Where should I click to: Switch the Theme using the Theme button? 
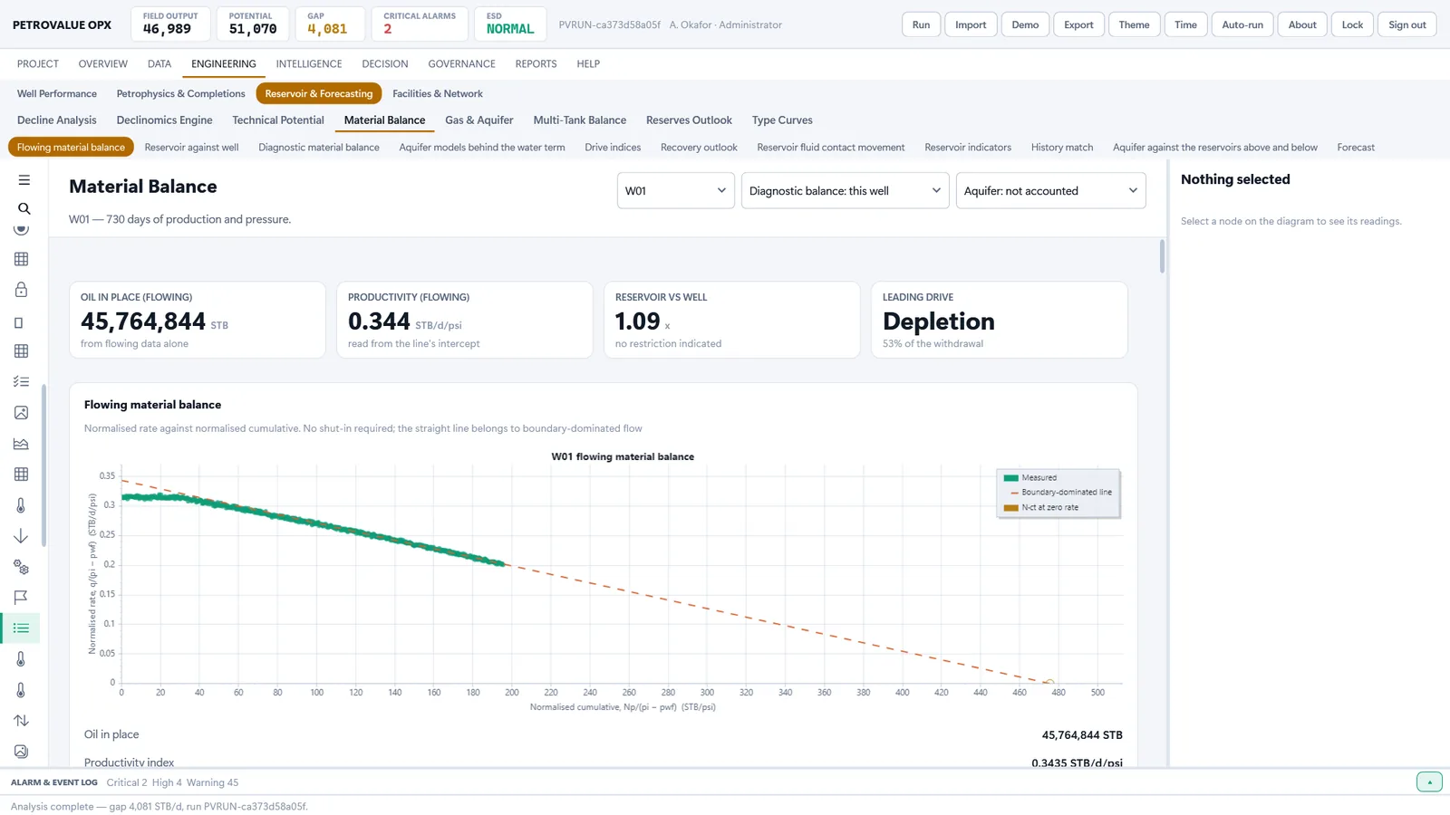[1134, 24]
